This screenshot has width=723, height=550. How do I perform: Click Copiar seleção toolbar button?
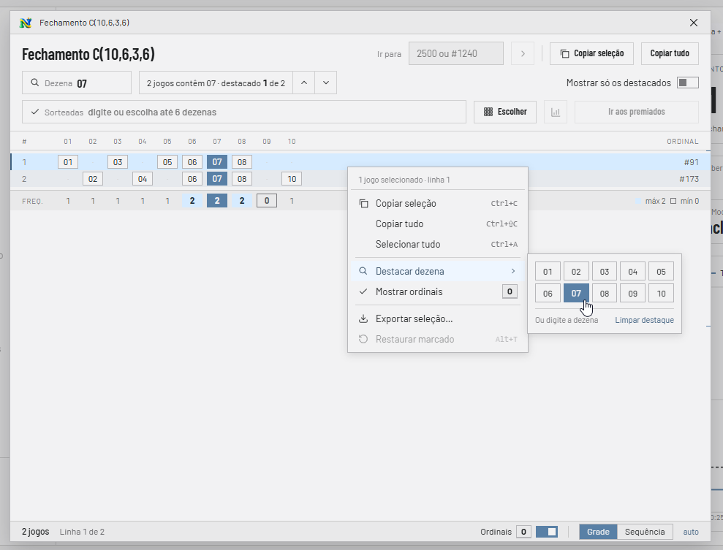click(591, 53)
